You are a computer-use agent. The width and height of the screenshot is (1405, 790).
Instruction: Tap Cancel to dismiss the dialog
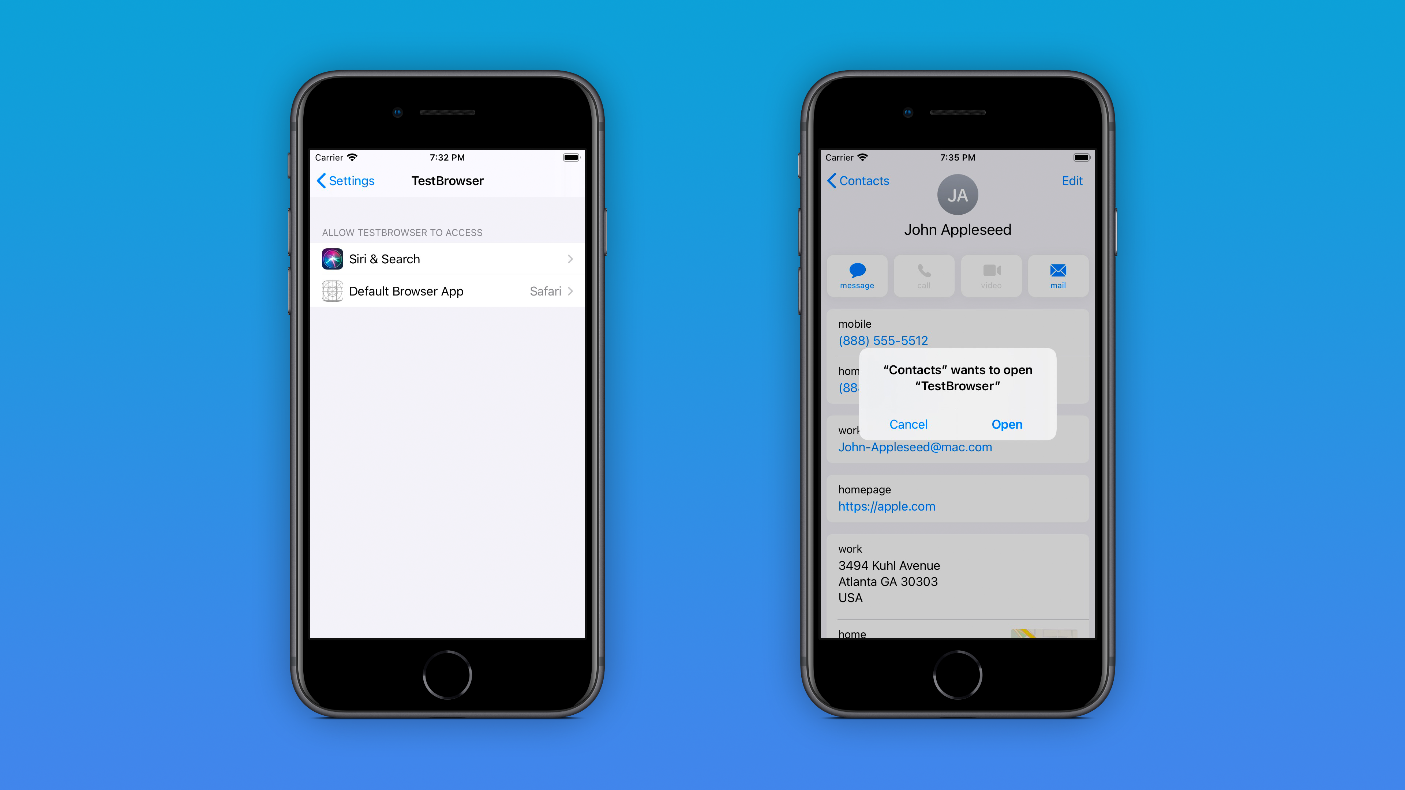pyautogui.click(x=908, y=424)
